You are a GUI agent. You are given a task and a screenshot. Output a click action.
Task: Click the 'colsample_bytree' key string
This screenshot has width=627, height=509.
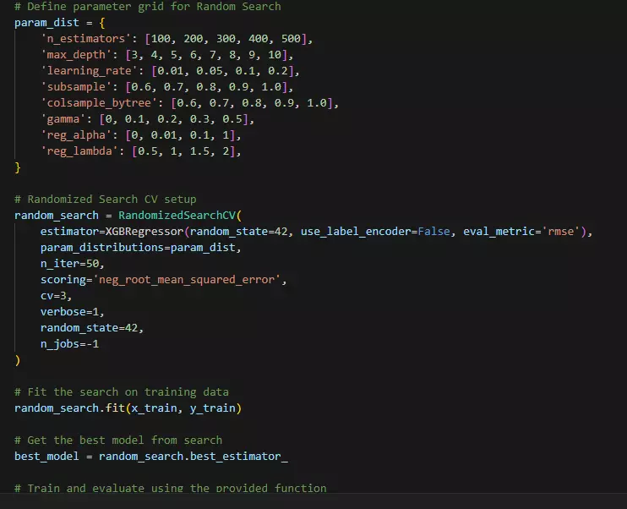tap(99, 103)
